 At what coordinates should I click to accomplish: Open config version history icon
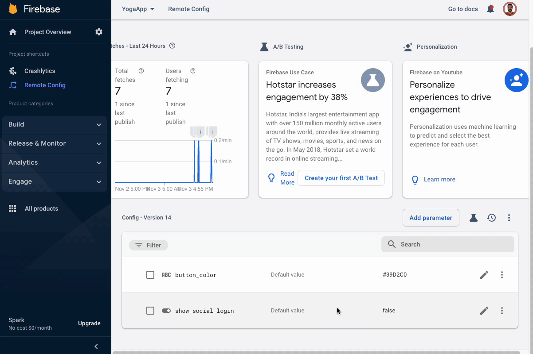[x=491, y=218]
